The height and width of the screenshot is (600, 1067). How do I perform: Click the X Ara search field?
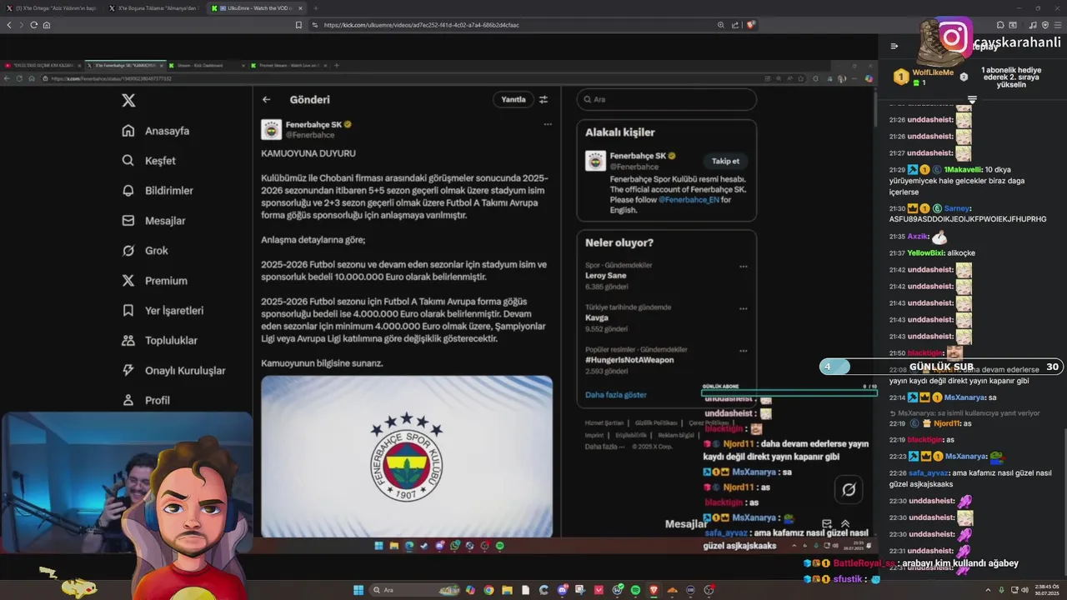click(x=666, y=99)
